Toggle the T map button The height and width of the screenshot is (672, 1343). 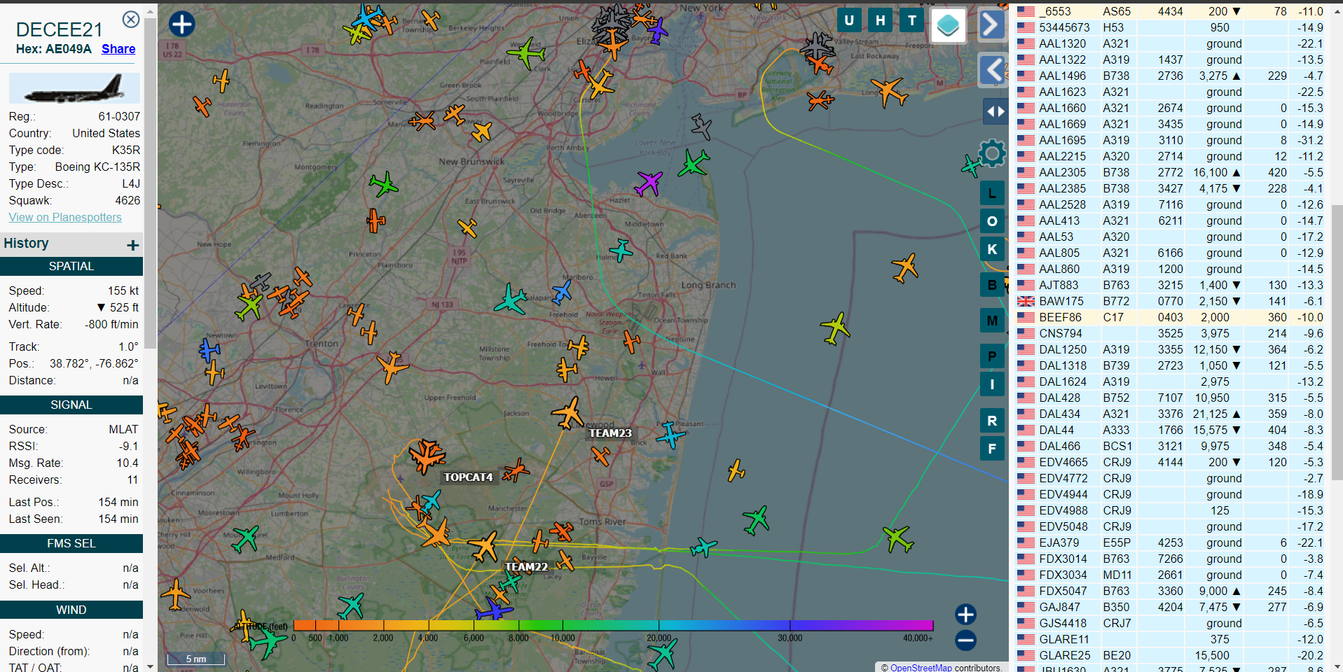[912, 20]
